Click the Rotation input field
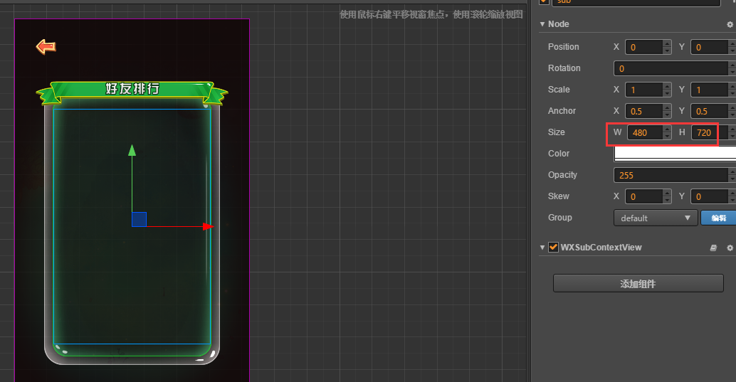 671,68
